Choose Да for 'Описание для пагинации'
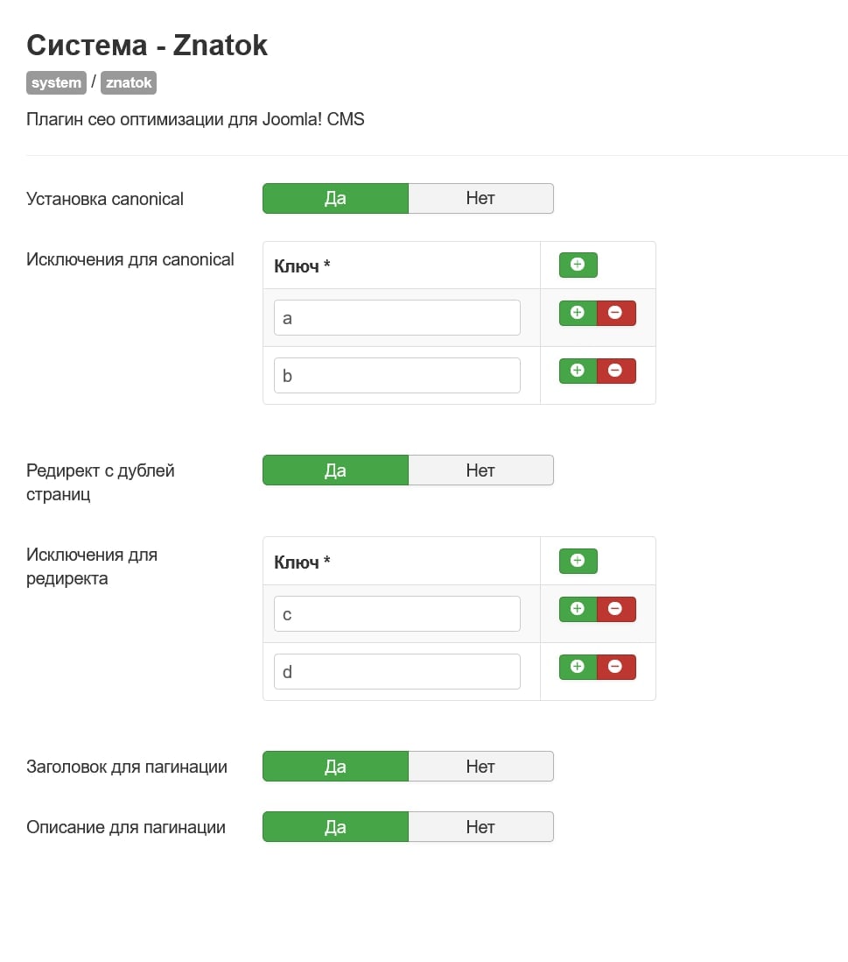 pyautogui.click(x=335, y=827)
